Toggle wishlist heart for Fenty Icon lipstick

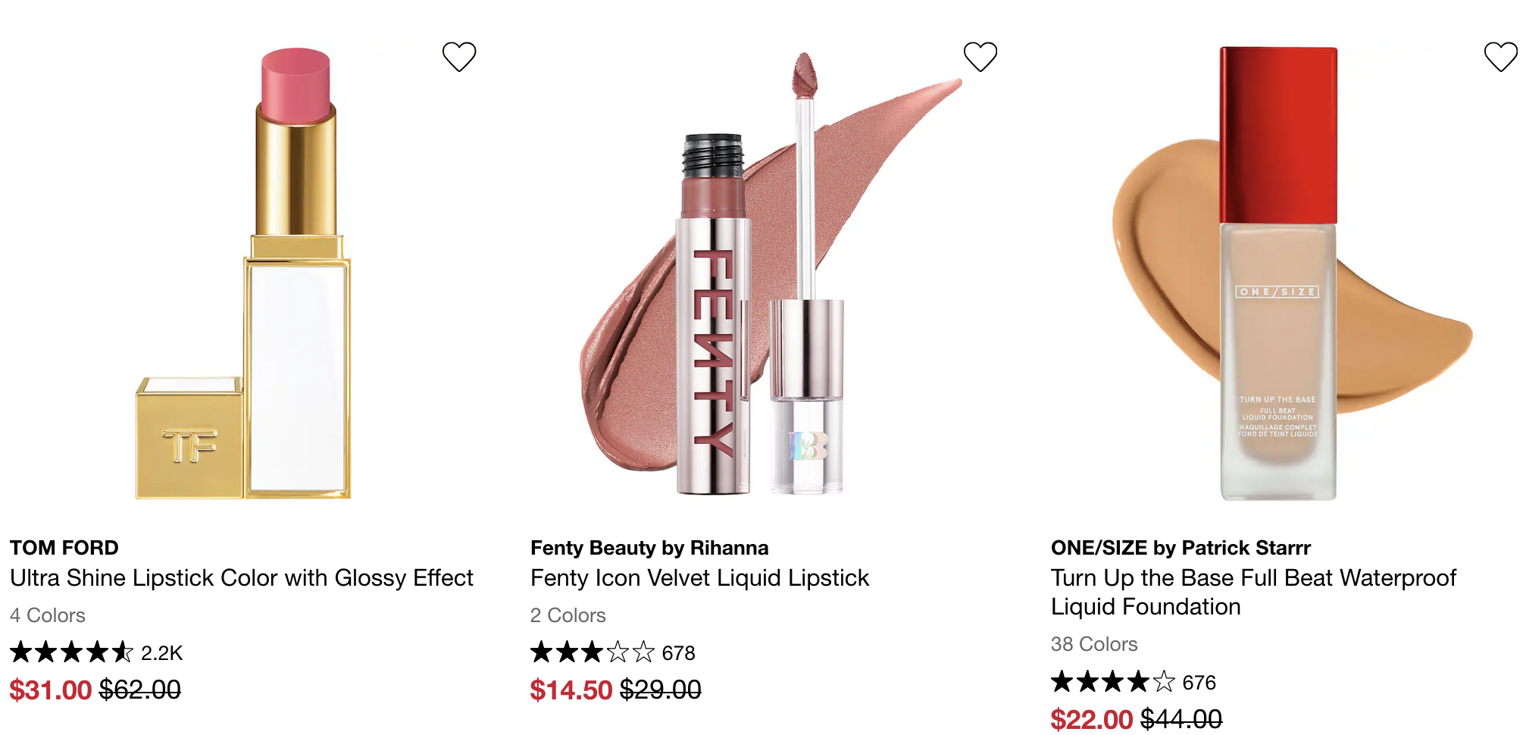[x=980, y=57]
